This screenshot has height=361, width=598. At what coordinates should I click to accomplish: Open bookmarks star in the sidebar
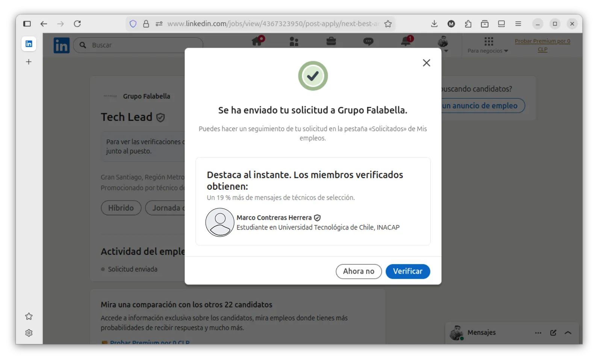[29, 316]
